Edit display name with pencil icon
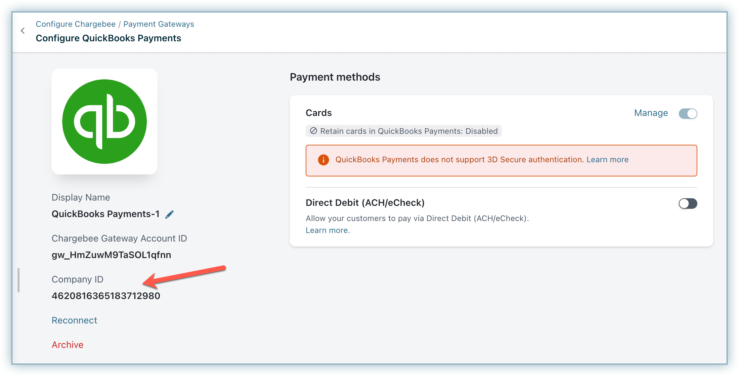The image size is (739, 376). coord(169,214)
